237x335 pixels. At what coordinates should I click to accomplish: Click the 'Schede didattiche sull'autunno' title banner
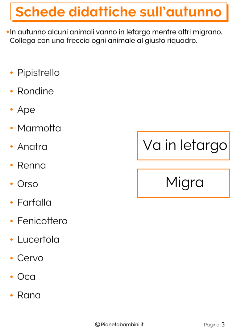tap(119, 12)
